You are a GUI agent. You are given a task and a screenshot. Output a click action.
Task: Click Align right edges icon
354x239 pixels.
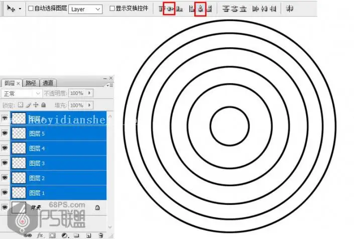point(209,9)
